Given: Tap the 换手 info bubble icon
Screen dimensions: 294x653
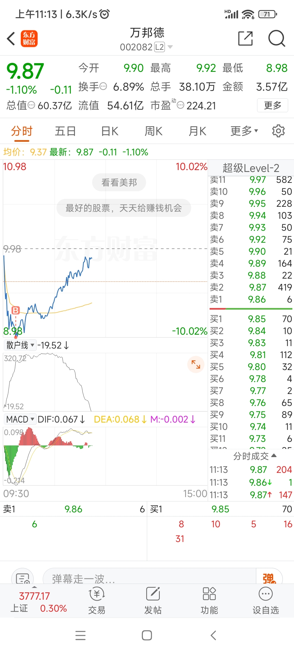Looking at the screenshot, I should tap(103, 87).
